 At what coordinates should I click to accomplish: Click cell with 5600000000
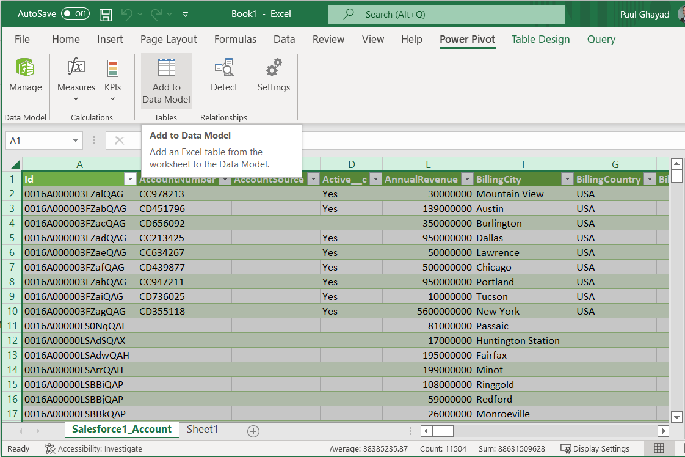click(428, 312)
